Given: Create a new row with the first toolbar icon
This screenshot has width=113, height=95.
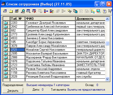Looking at the screenshot, I should coord(5,11).
